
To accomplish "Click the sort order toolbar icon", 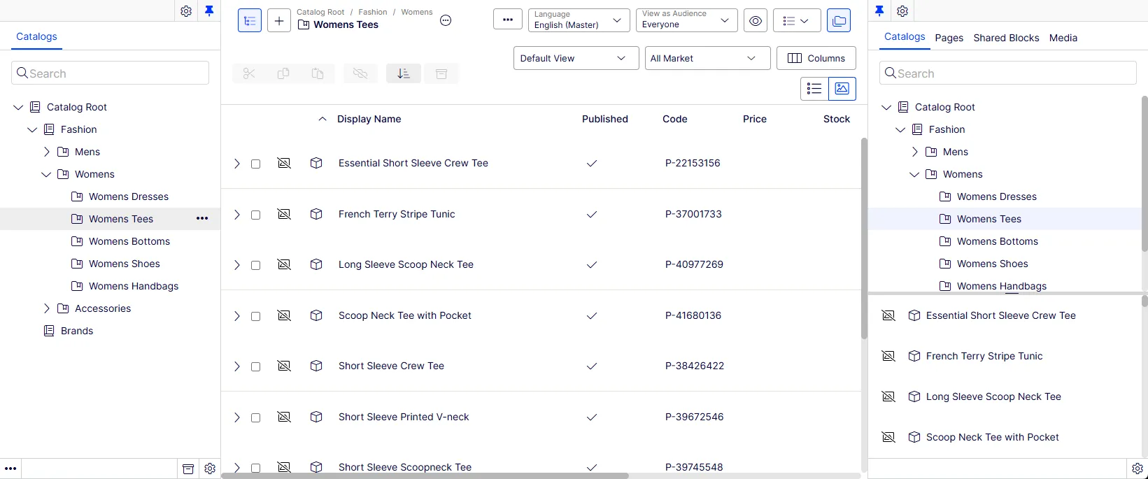I will tap(404, 73).
